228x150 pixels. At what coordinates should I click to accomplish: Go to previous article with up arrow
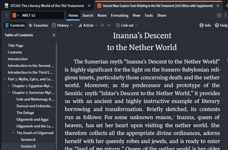(102, 25)
